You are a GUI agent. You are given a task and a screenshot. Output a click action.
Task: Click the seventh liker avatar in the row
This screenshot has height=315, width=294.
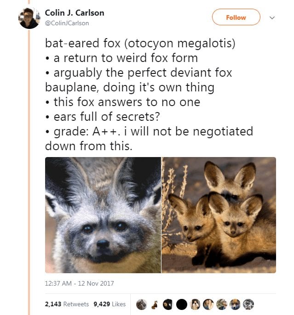tap(222, 304)
